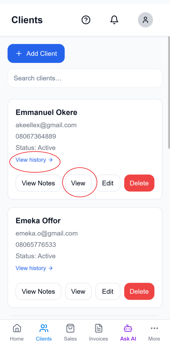View Notes for Emmanuel Okere
The image size is (170, 350).
[x=38, y=183]
